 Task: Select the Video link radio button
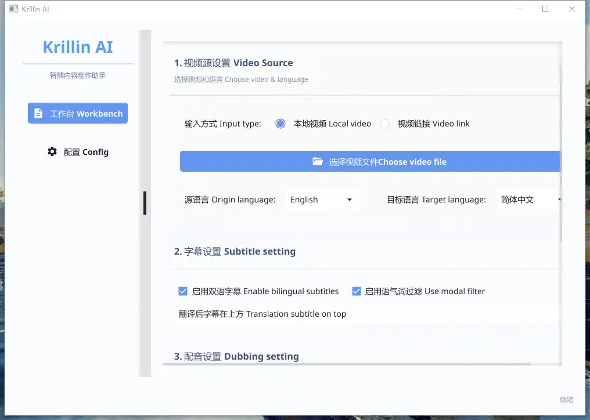pyautogui.click(x=384, y=124)
